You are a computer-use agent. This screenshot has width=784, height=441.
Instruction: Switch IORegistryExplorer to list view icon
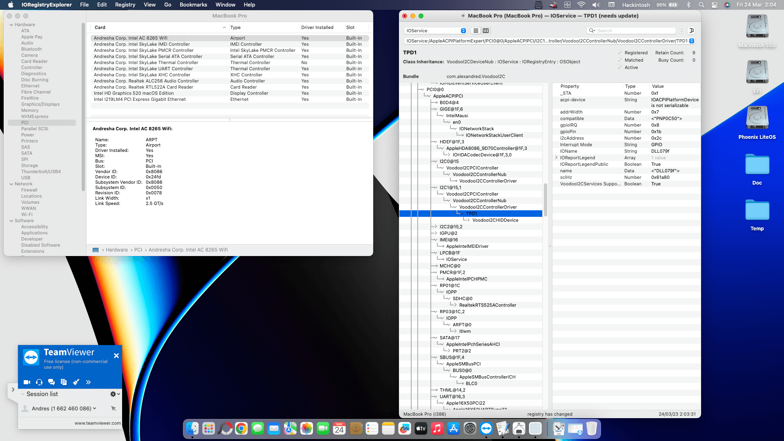475,31
